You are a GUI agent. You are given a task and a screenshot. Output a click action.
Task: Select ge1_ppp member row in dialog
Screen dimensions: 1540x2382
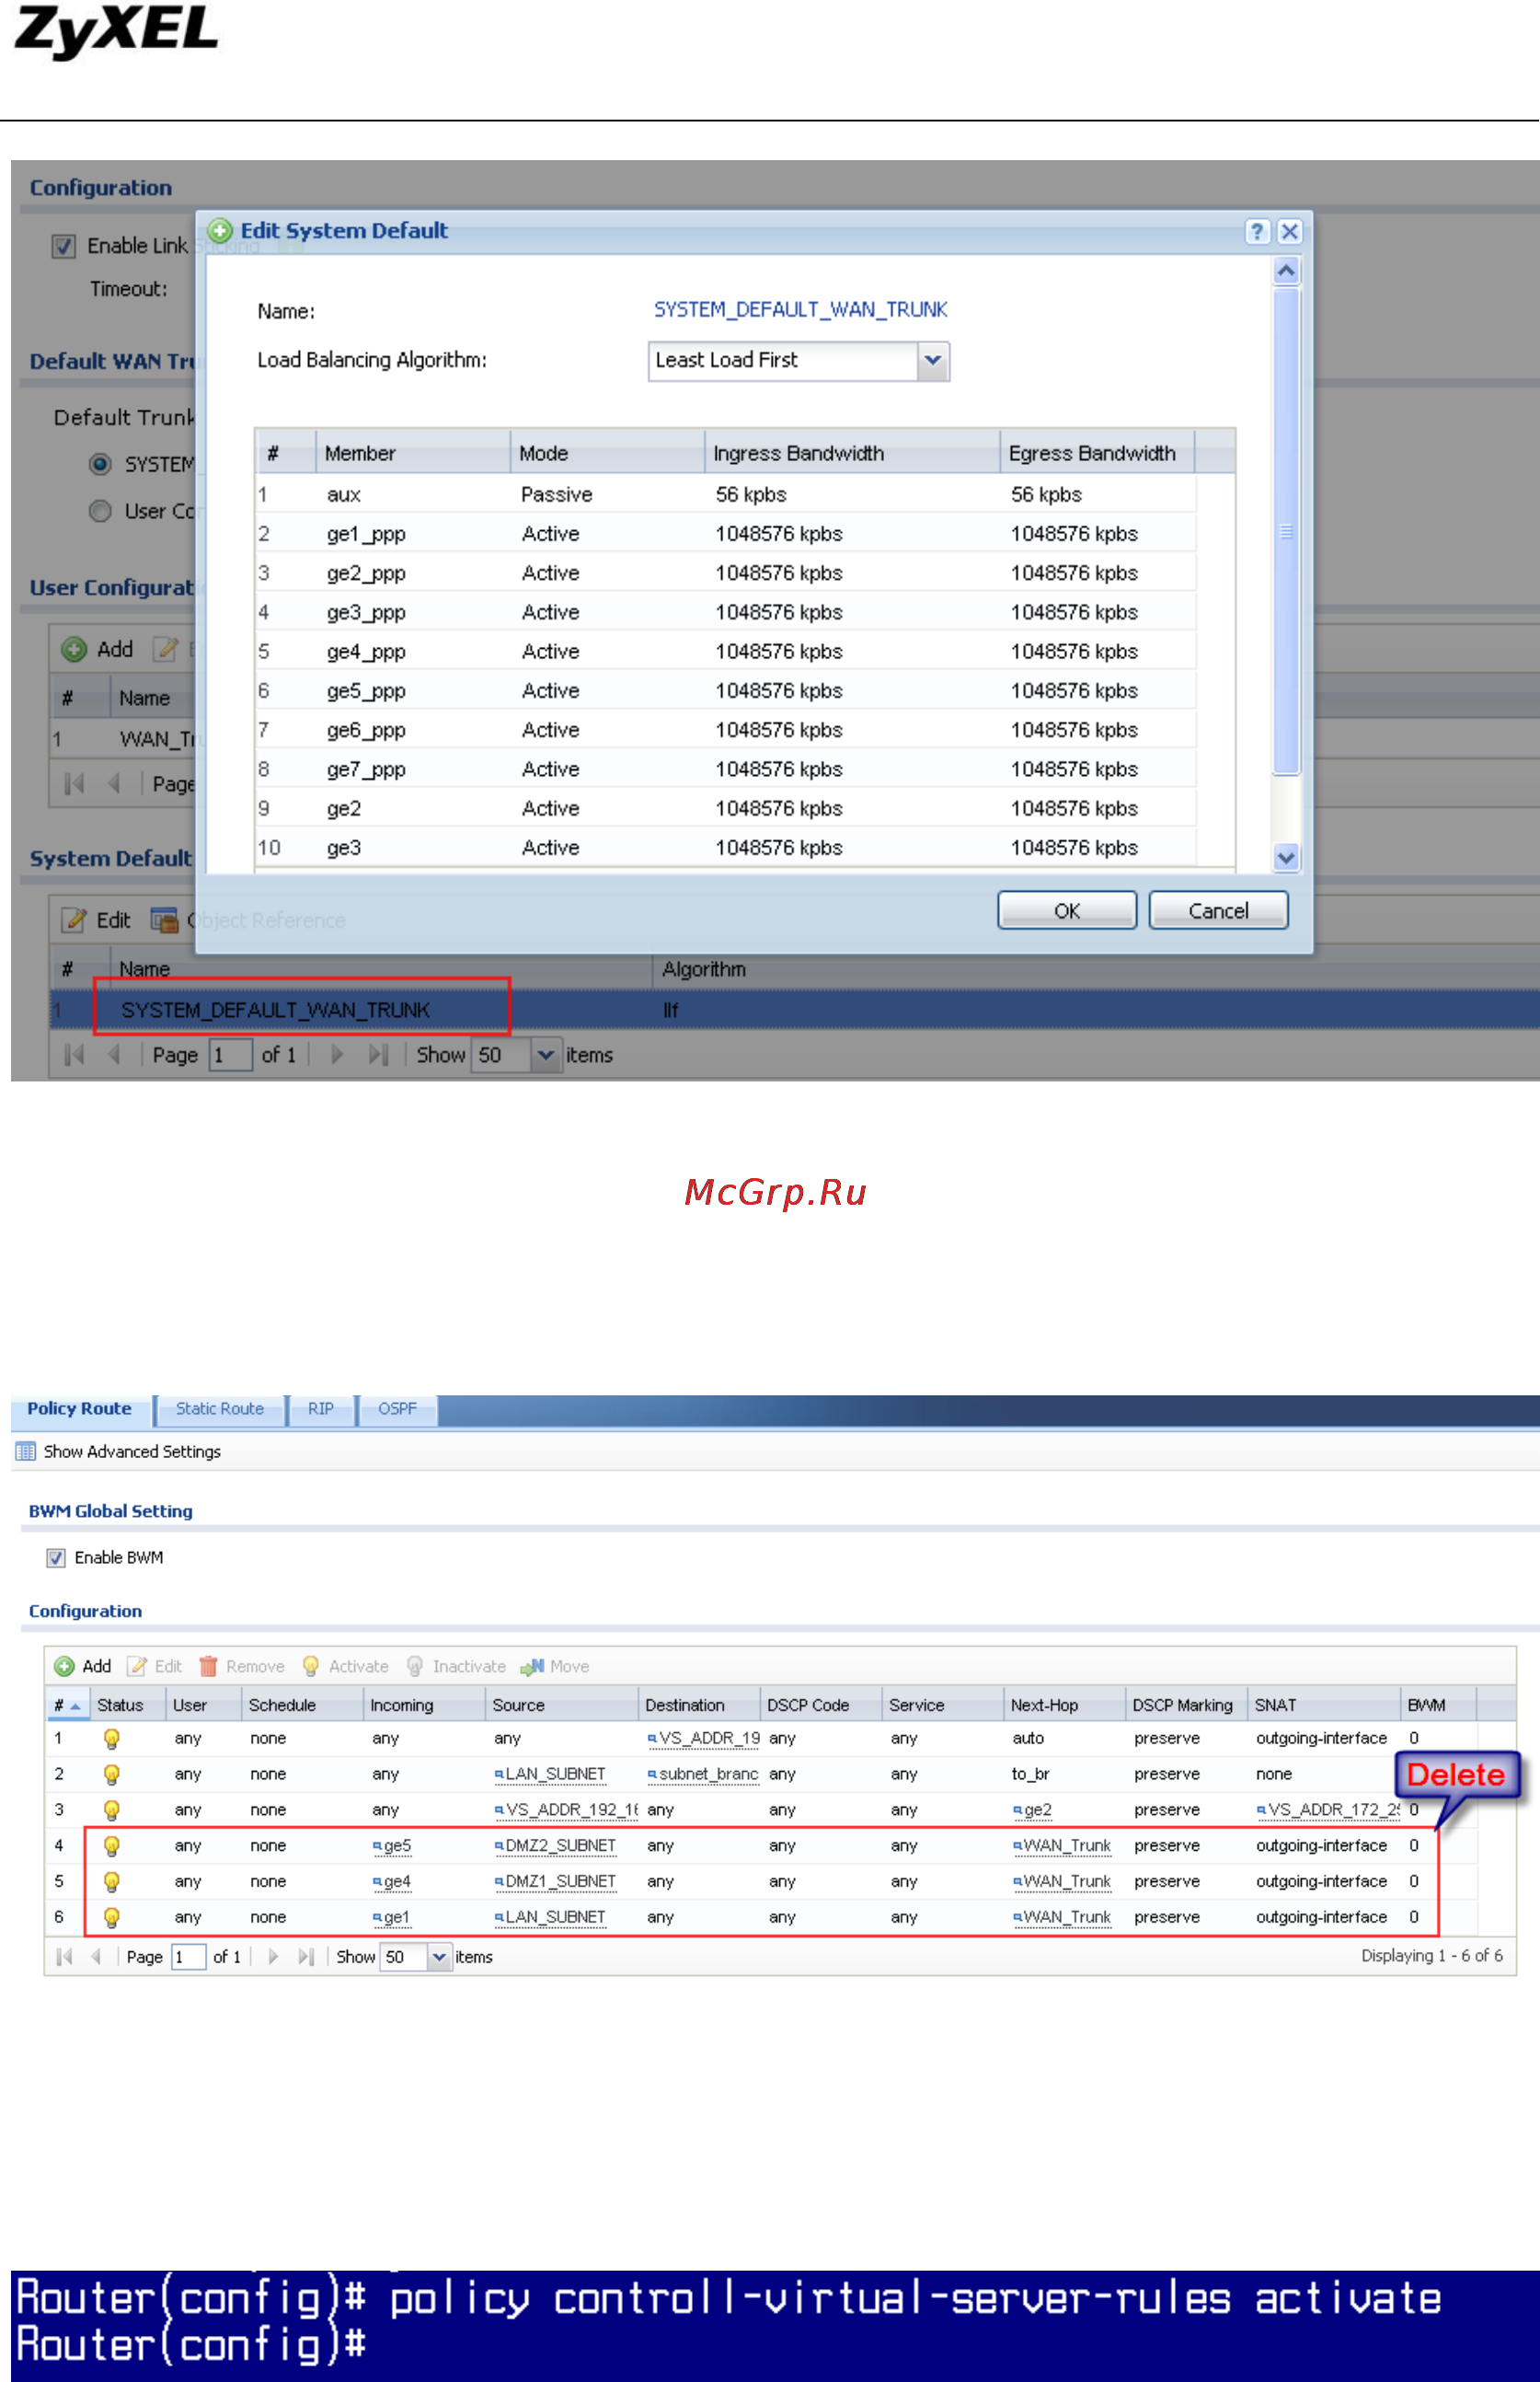(726, 533)
